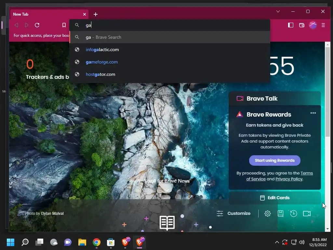
Task: Open the hamburger main menu
Action: (323, 25)
